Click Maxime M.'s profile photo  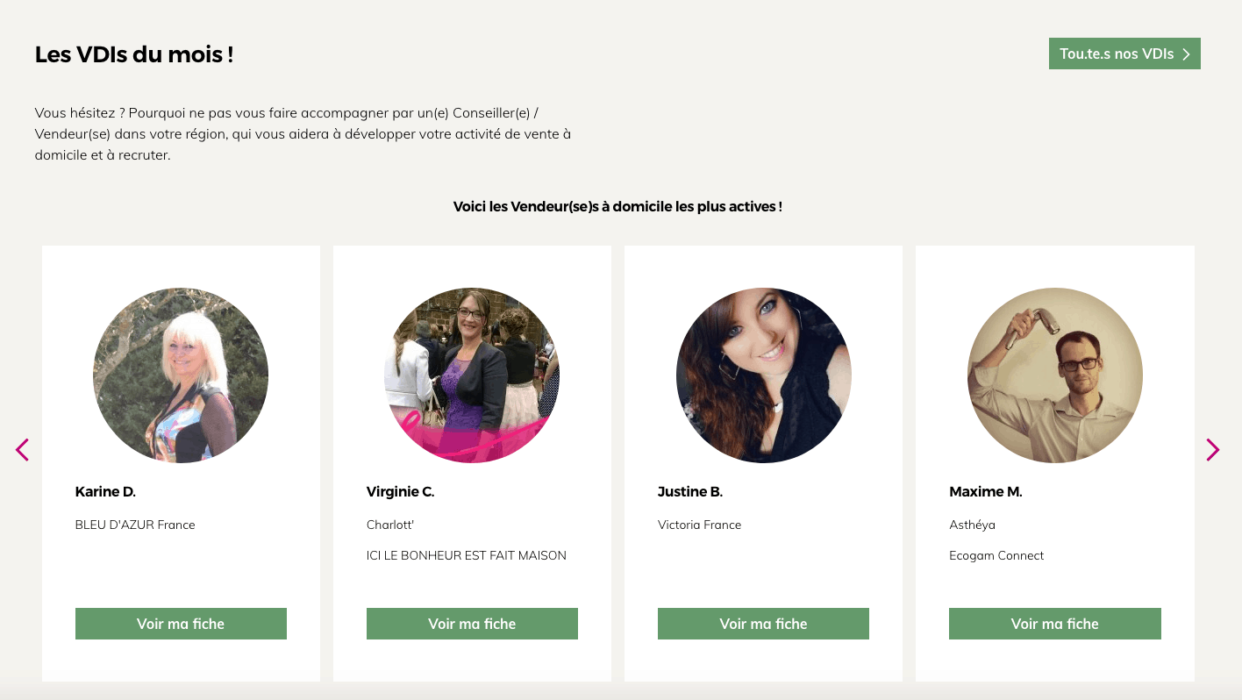coord(1054,375)
